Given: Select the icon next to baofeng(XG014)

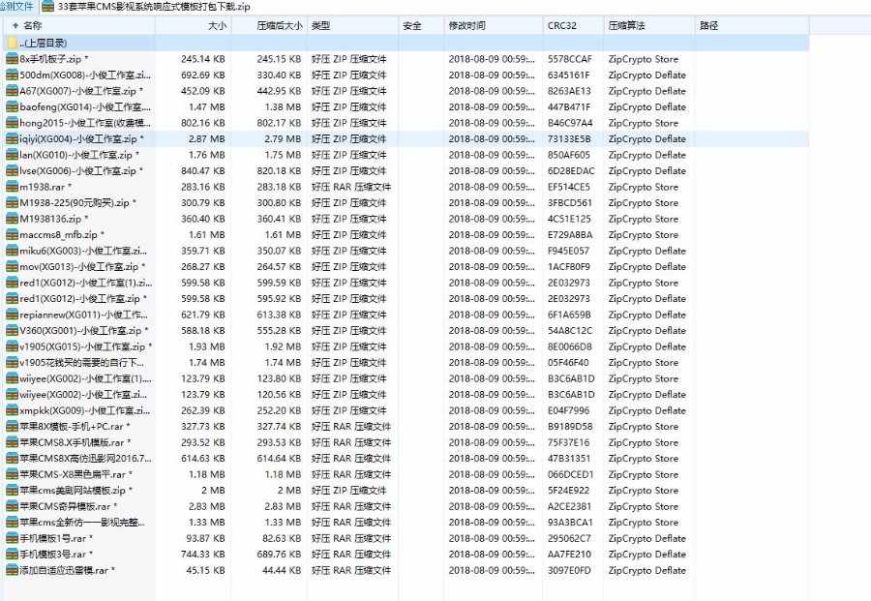Looking at the screenshot, I should point(12,106).
